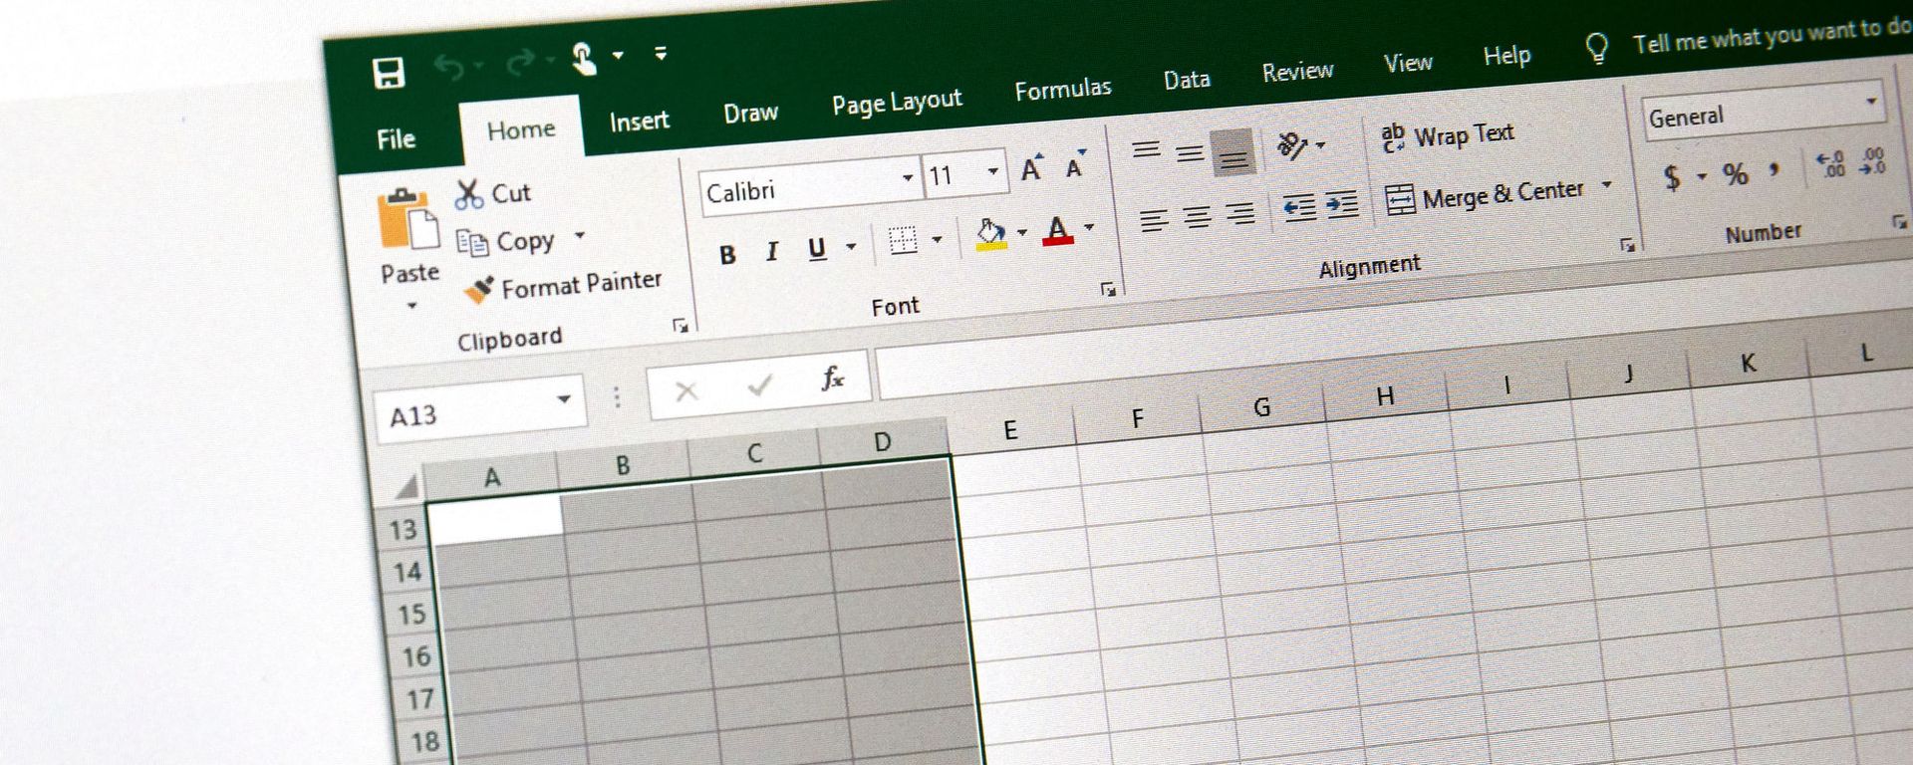
Task: Click Decrease Decimal icon
Action: [1873, 160]
